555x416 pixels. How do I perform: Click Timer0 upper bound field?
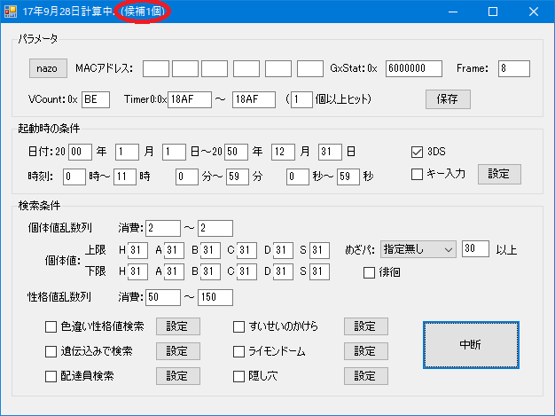click(254, 99)
